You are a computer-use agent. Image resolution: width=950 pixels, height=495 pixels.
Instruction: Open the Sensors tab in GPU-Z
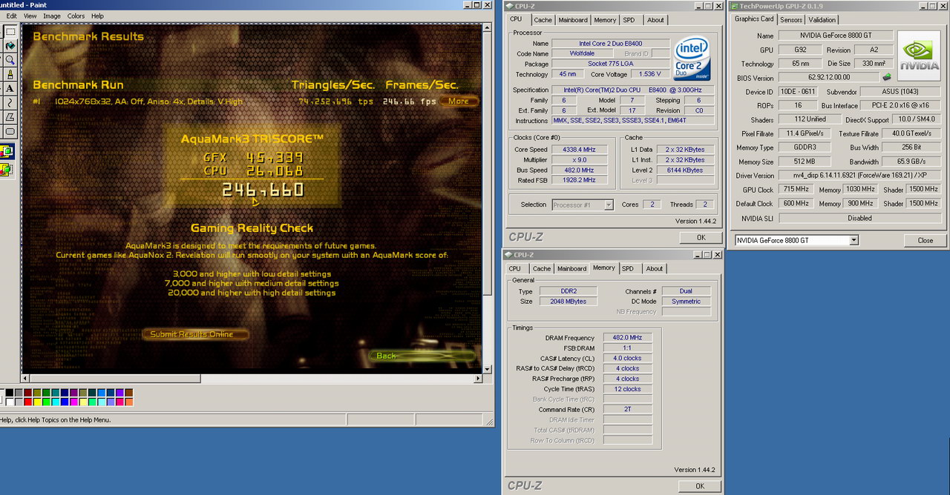(x=791, y=19)
